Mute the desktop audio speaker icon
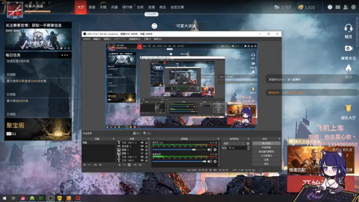359x202 pixels. pyautogui.click(x=210, y=162)
